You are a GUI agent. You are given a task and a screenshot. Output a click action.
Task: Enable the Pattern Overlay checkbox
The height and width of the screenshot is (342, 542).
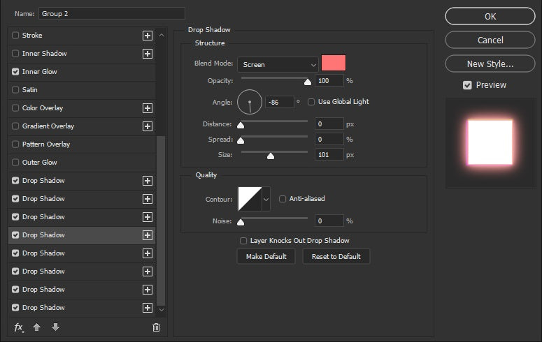tap(15, 144)
